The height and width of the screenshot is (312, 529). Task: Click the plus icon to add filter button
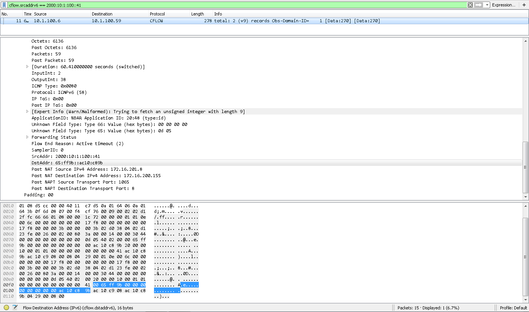524,5
